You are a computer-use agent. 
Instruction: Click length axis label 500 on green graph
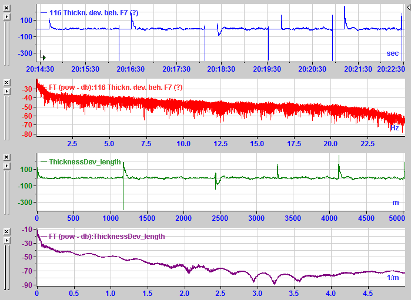point(73,218)
